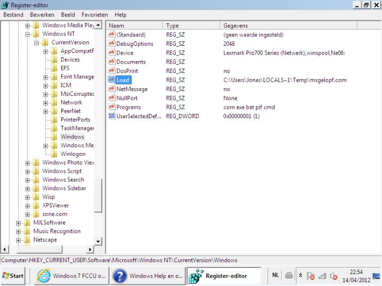The width and height of the screenshot is (382, 286).
Task: Click the Action Center flag tray icon
Action: point(311,276)
